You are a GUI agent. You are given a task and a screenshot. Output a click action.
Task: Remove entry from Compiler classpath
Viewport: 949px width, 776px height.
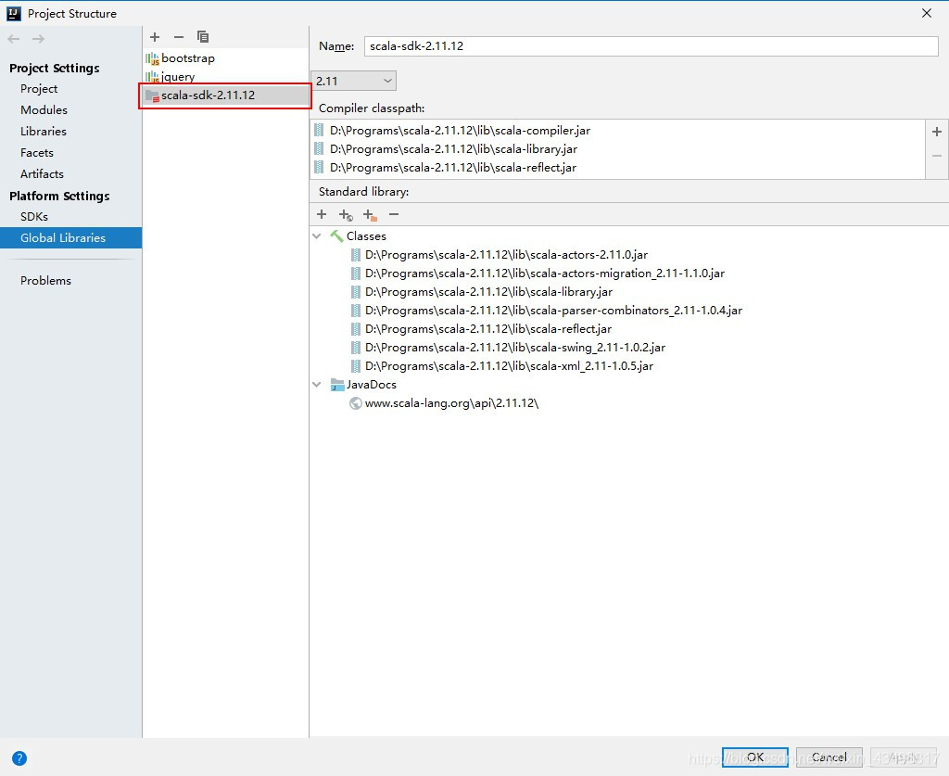click(x=937, y=156)
